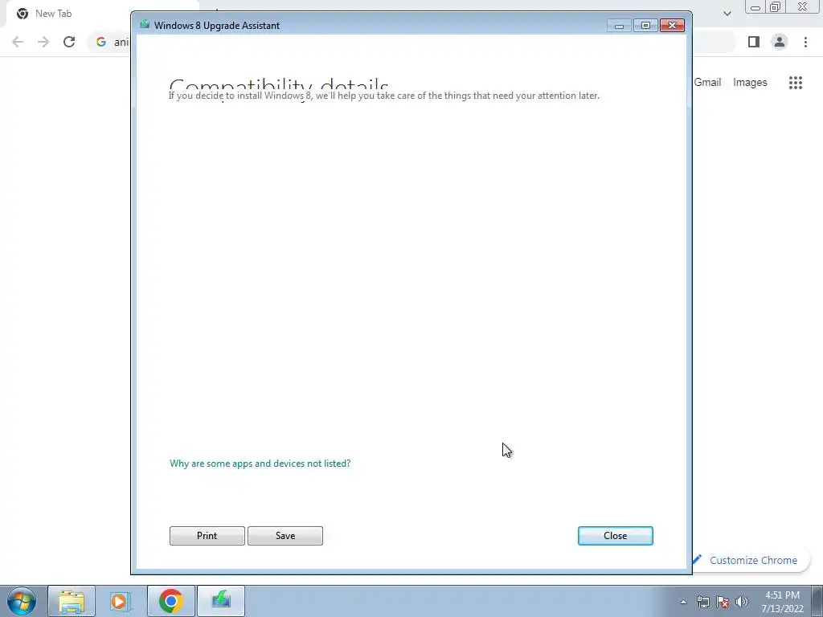Open Windows Explorer from taskbar
823x617 pixels.
click(72, 601)
